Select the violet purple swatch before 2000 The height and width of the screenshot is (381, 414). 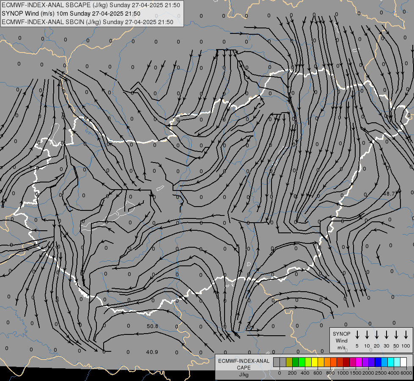(x=365, y=362)
